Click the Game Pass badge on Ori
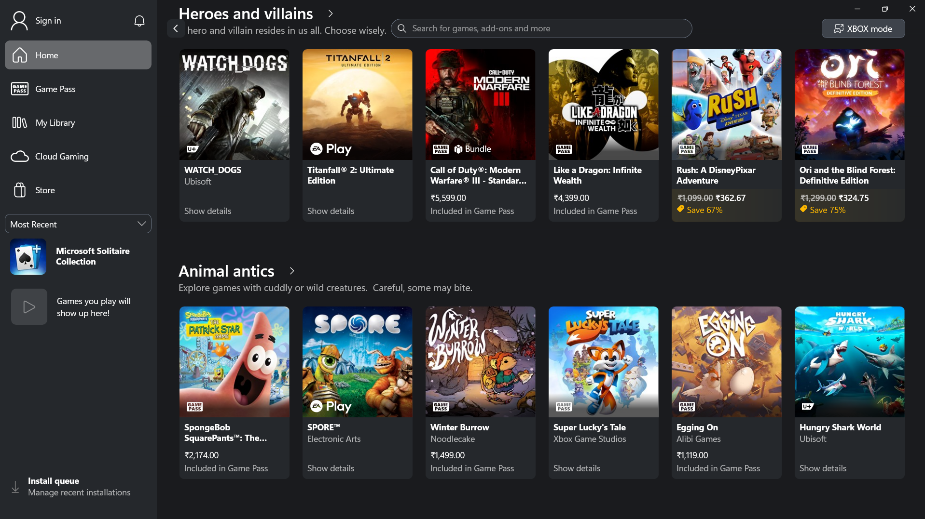Viewport: 925px width, 519px height. click(x=810, y=149)
